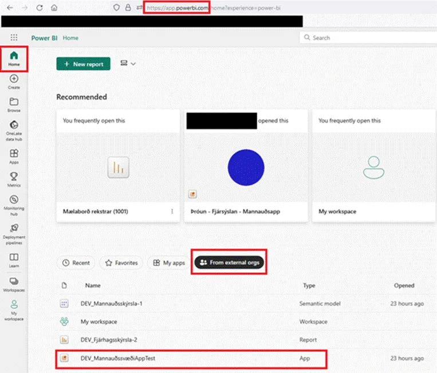Open the app launcher grid icon
Viewport: 437px width, 373px height.
coord(14,37)
